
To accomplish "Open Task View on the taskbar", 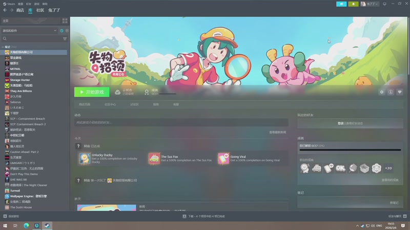I will pyautogui.click(x=15, y=225).
